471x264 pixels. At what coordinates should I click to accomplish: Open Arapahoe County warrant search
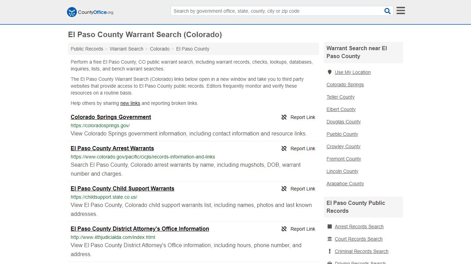[x=345, y=184]
